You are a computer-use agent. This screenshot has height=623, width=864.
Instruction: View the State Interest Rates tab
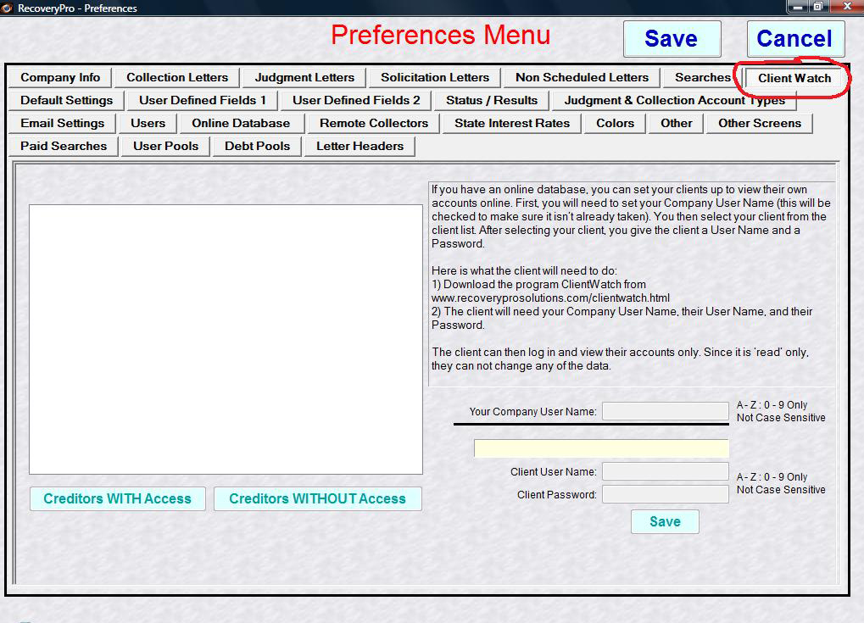tap(512, 124)
